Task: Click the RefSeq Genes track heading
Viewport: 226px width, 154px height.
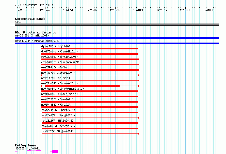Action: pos(26,145)
